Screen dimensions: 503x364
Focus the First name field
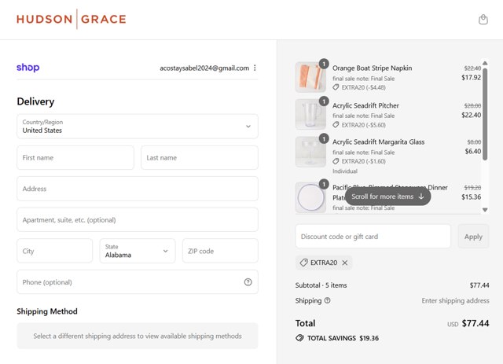[x=75, y=157]
